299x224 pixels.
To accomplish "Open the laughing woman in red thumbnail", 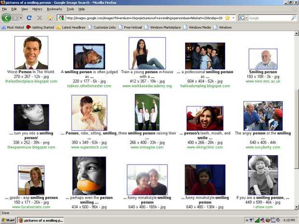I will pyautogui.click(x=205, y=119).
